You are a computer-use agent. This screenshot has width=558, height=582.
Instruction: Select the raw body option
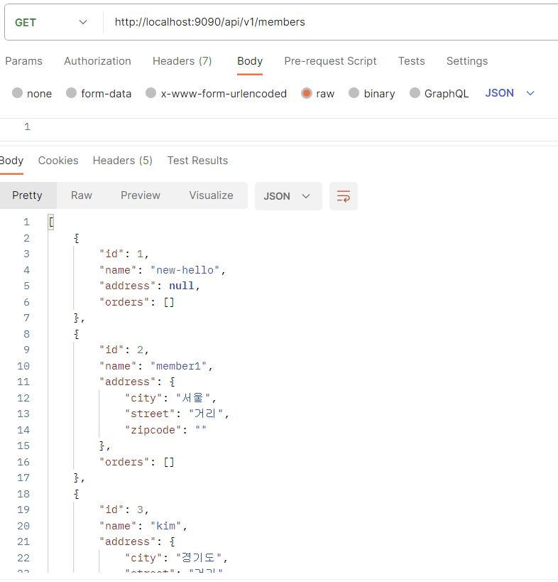tap(318, 93)
